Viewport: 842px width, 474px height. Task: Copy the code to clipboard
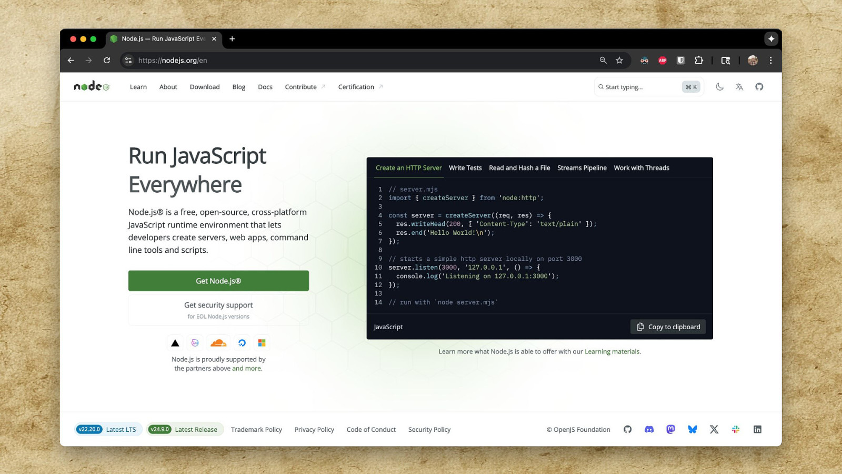pos(668,327)
